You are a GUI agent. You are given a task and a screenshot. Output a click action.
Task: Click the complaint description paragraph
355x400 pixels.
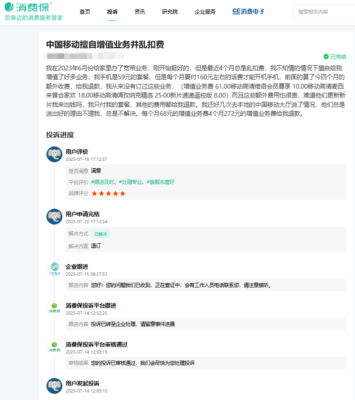click(196, 91)
